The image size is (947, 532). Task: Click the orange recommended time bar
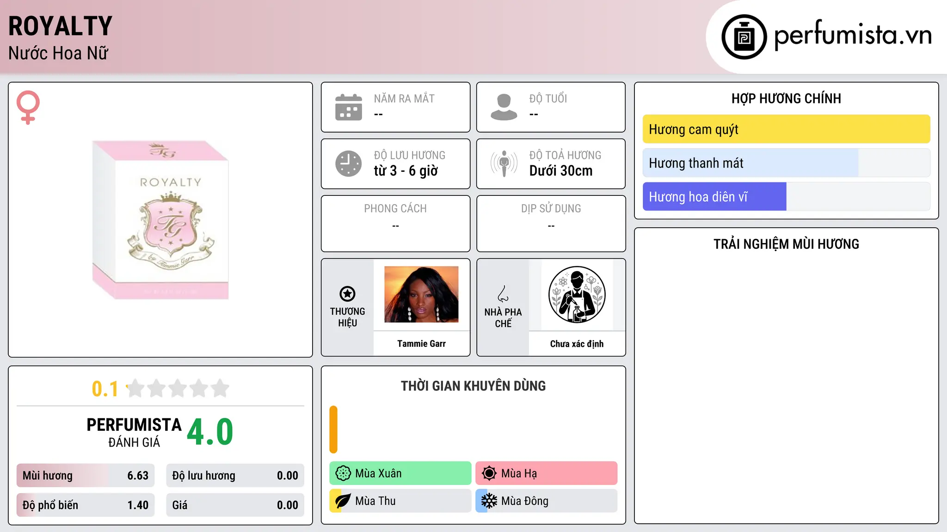[x=333, y=429]
